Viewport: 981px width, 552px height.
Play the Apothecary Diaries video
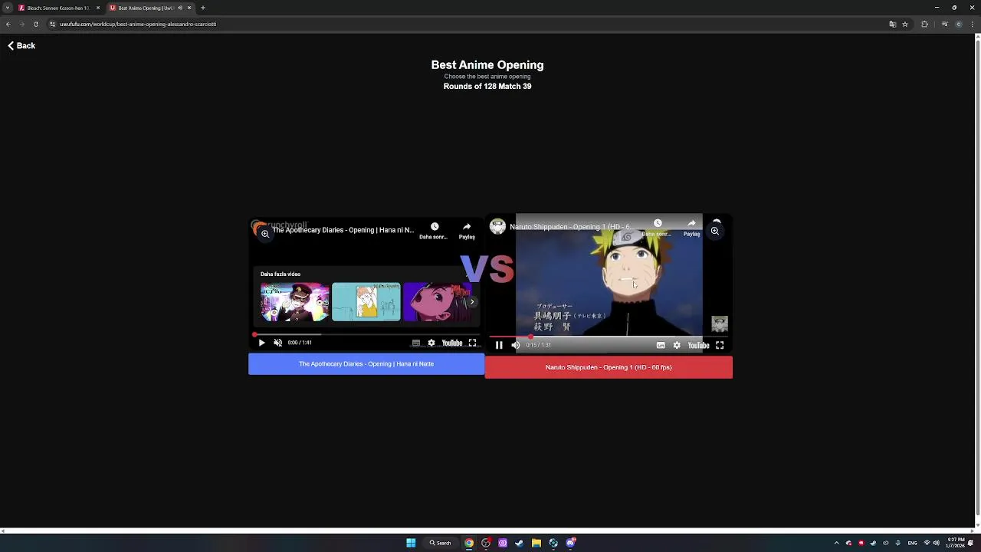pyautogui.click(x=261, y=343)
